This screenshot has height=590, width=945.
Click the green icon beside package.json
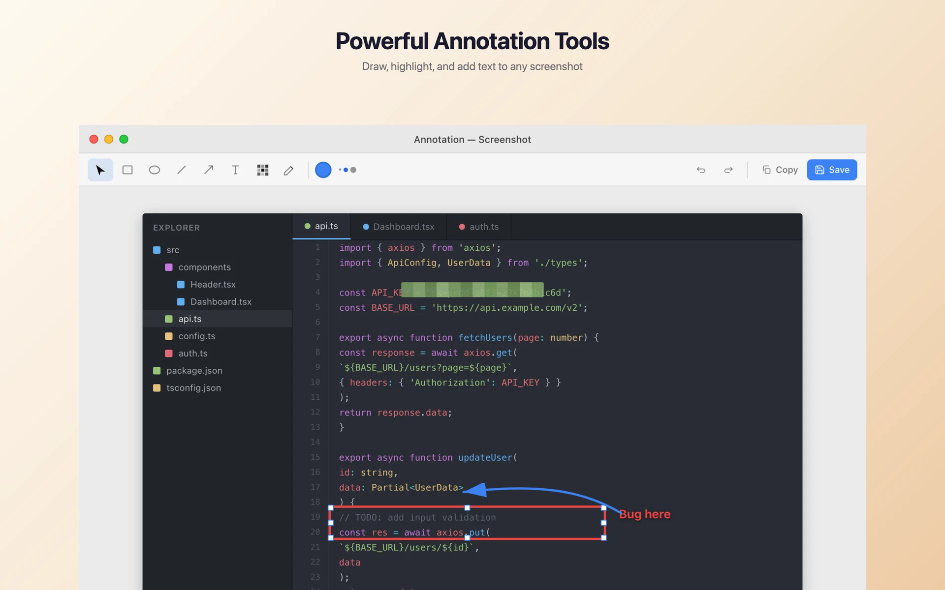(x=157, y=370)
